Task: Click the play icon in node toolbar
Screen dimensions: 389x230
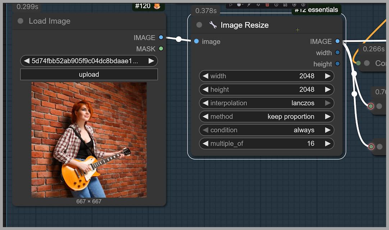Action: [x=231, y=5]
